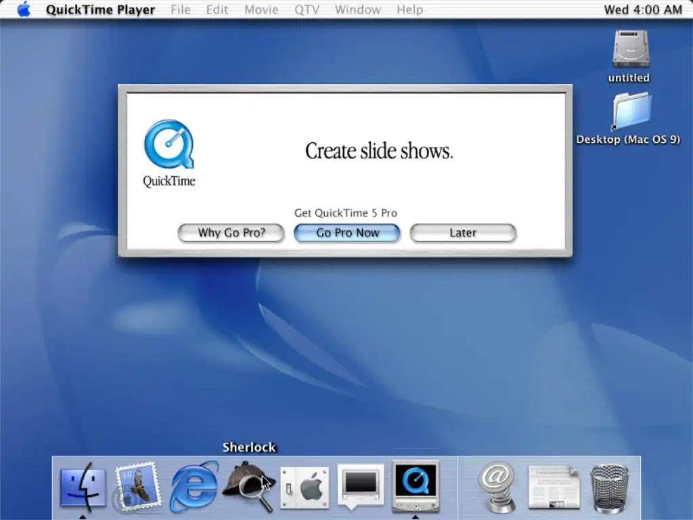This screenshot has width=693, height=520.
Task: Open the Apple menu
Action: click(24, 9)
